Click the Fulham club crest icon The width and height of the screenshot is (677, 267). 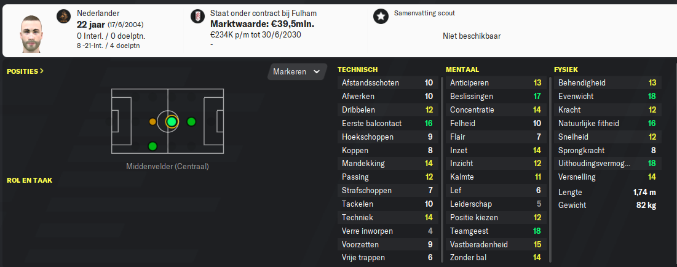pyautogui.click(x=198, y=17)
